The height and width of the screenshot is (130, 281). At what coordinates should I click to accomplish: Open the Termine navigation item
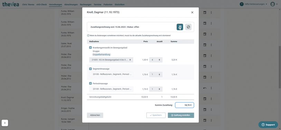click(97, 4)
